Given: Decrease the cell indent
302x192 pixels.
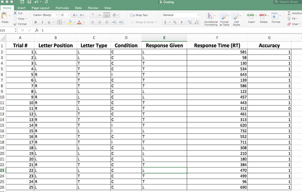Looking at the screenshot, I should [114, 22].
